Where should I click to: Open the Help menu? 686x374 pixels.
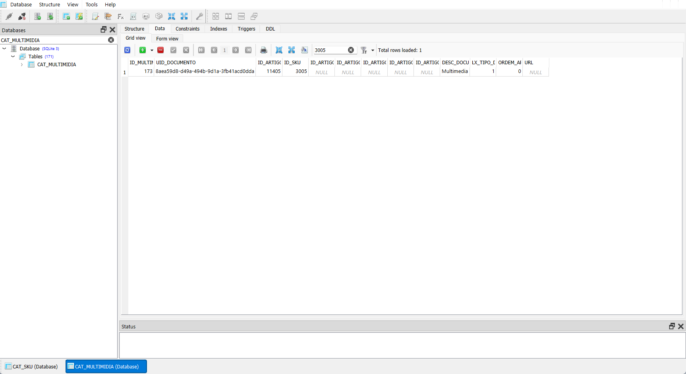(110, 4)
